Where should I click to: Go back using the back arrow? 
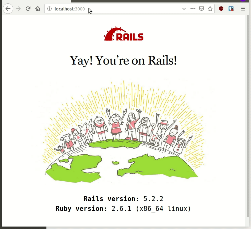[8, 9]
